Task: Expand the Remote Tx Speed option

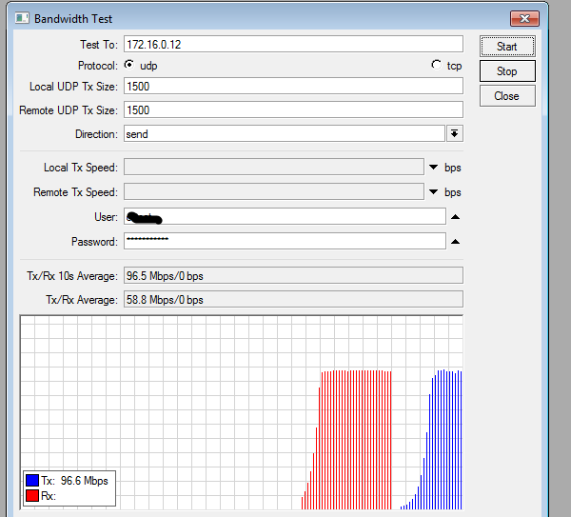Action: coord(433,191)
